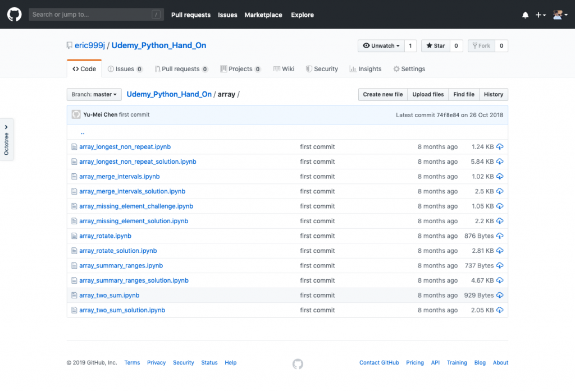575x392 pixels.
Task: Open the Projects tab
Action: coord(240,69)
